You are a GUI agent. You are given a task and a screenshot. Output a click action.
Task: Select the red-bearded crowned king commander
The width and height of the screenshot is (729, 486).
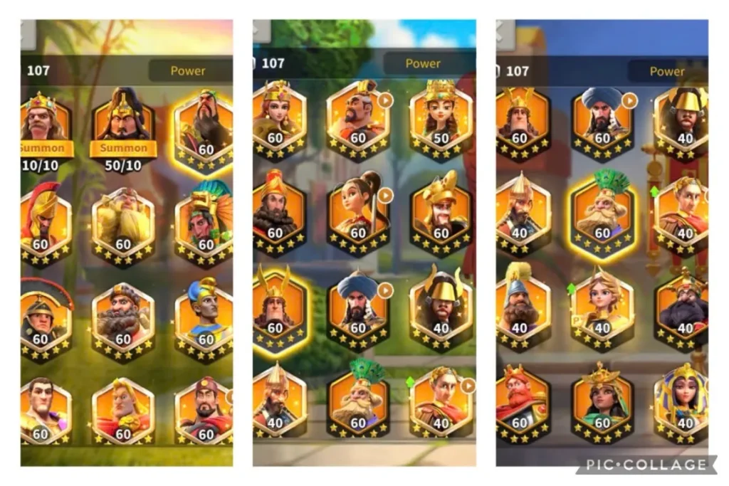click(520, 403)
